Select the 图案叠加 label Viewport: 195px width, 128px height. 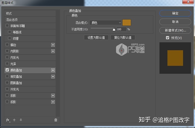point(16,83)
